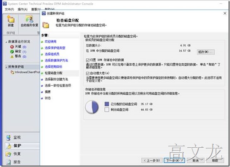Toggle 归置 DPM 存储池中的数据 checkbox
This screenshot has height=167, width=230.
(x=87, y=60)
